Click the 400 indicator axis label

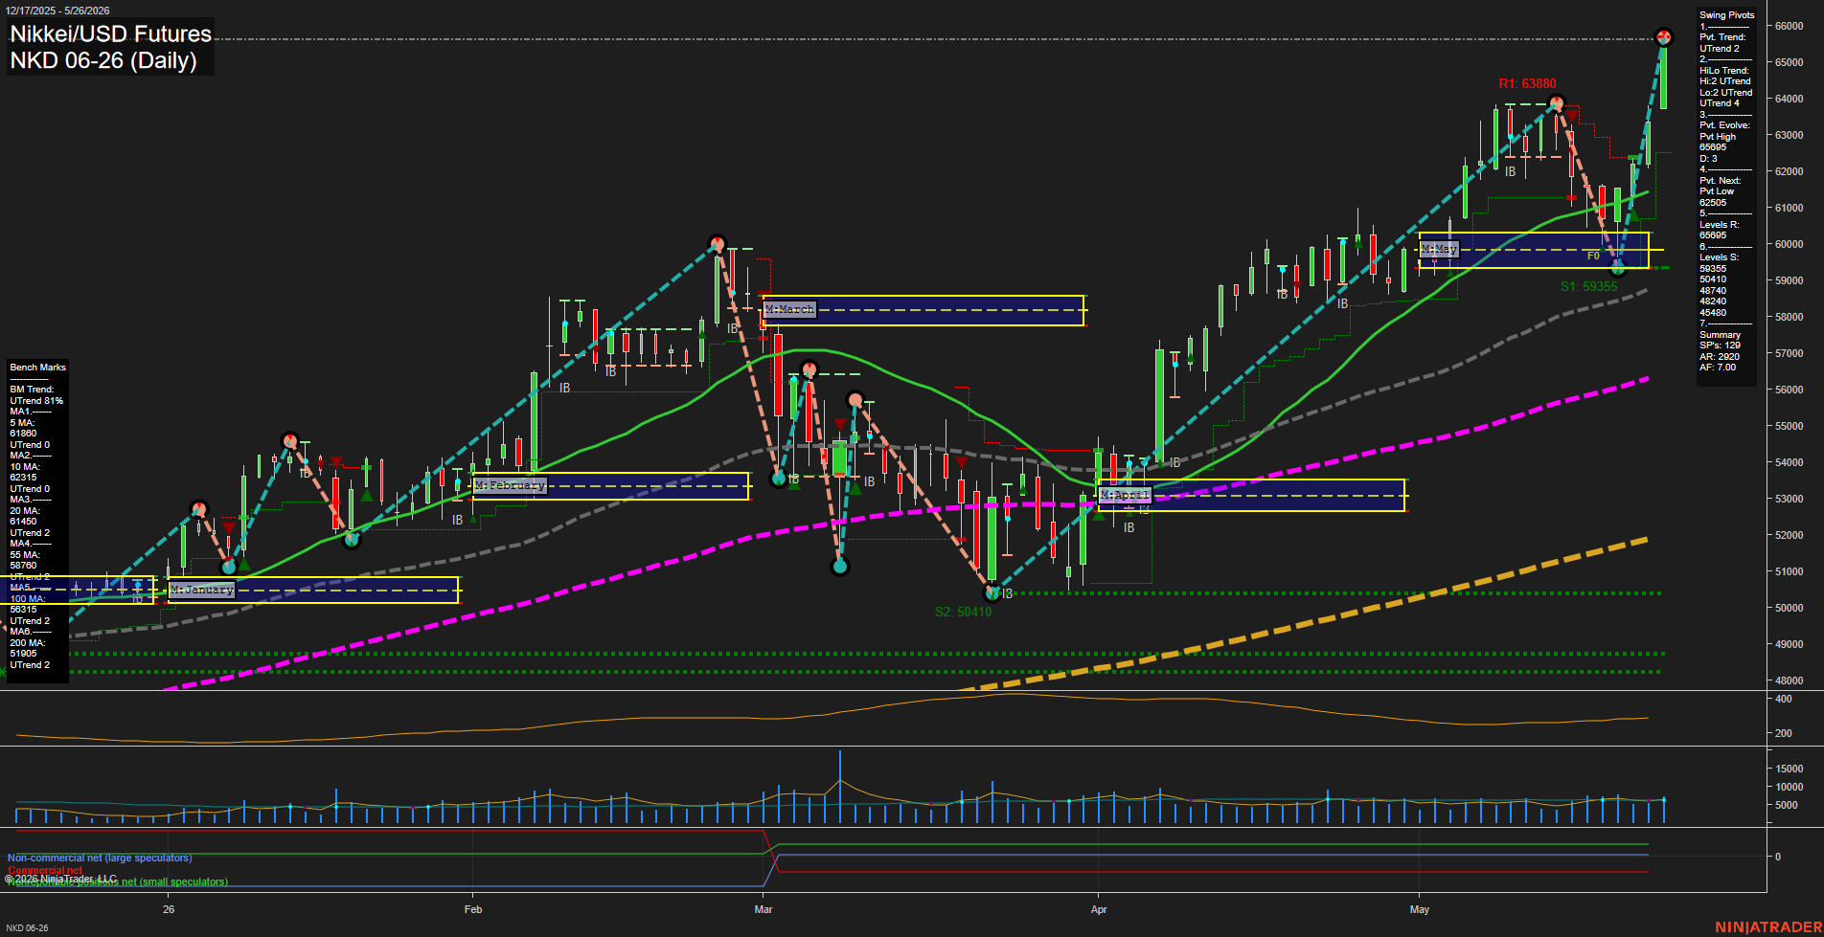[1784, 700]
